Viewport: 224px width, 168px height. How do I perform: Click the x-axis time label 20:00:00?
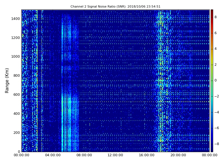click(178, 155)
